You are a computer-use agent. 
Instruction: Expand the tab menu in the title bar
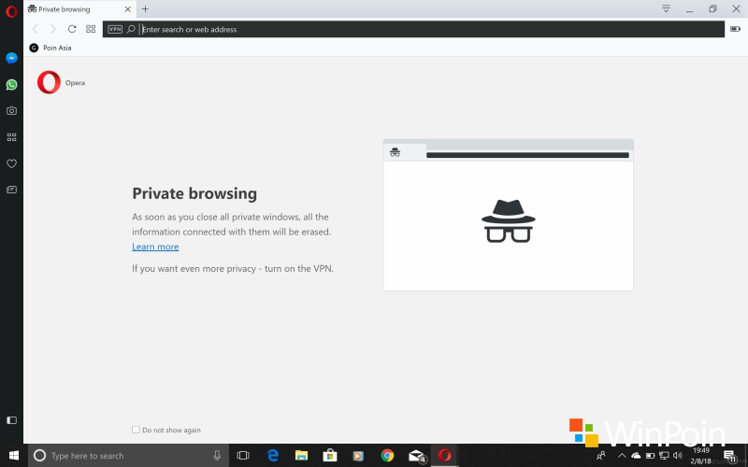point(666,8)
